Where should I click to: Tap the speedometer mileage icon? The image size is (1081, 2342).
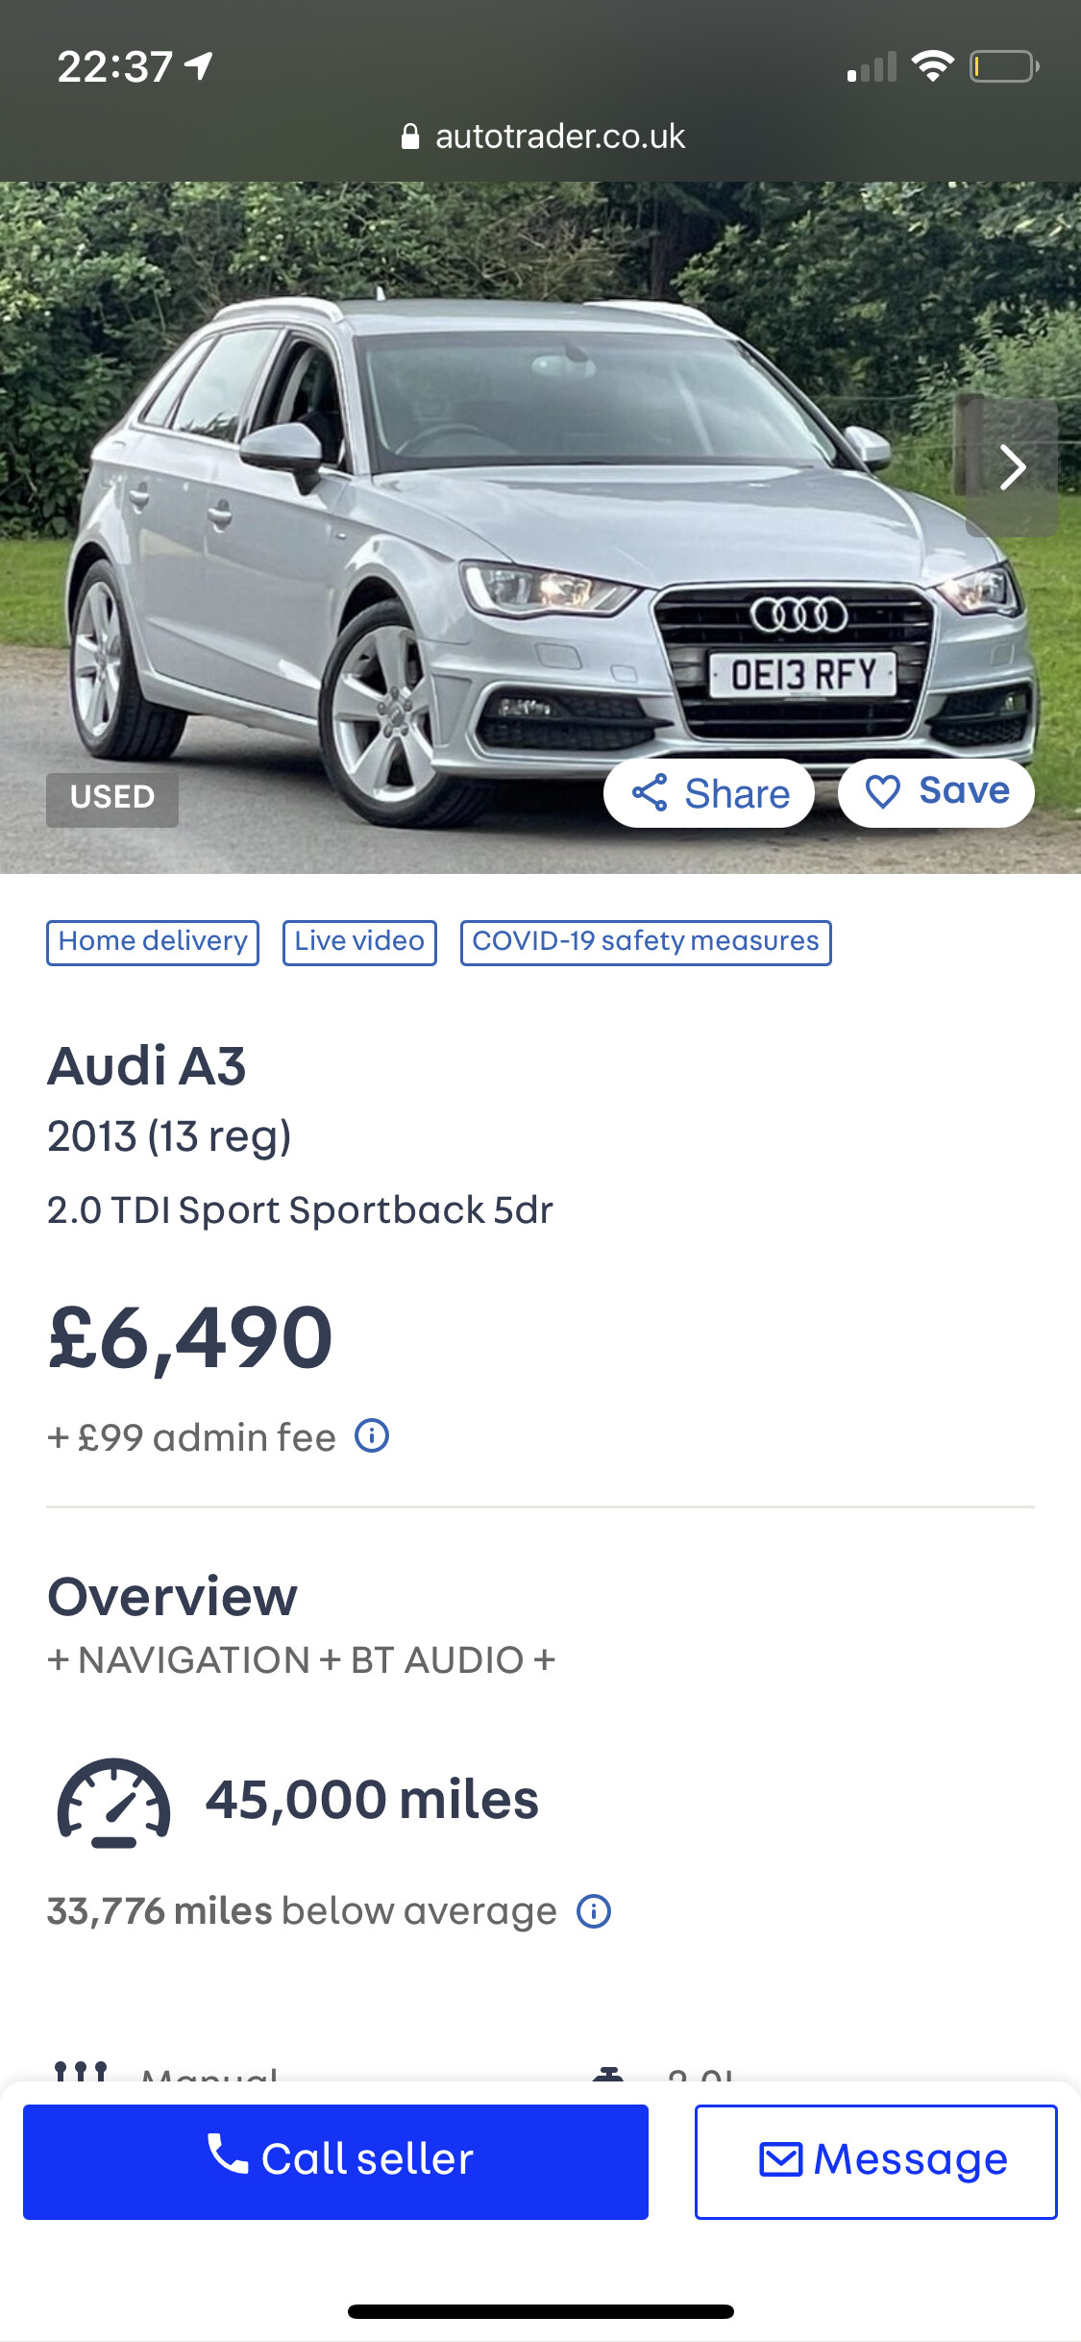pos(114,1802)
